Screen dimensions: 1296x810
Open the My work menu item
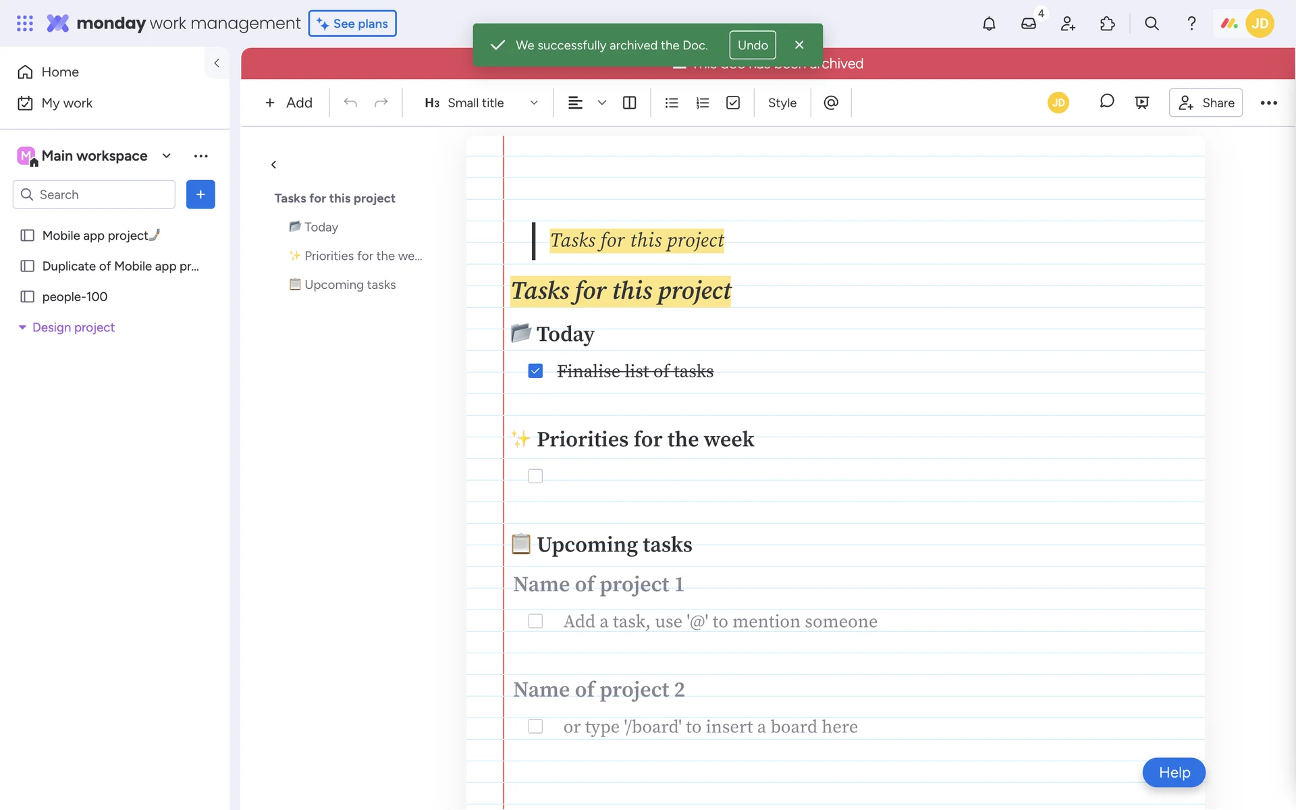(67, 103)
